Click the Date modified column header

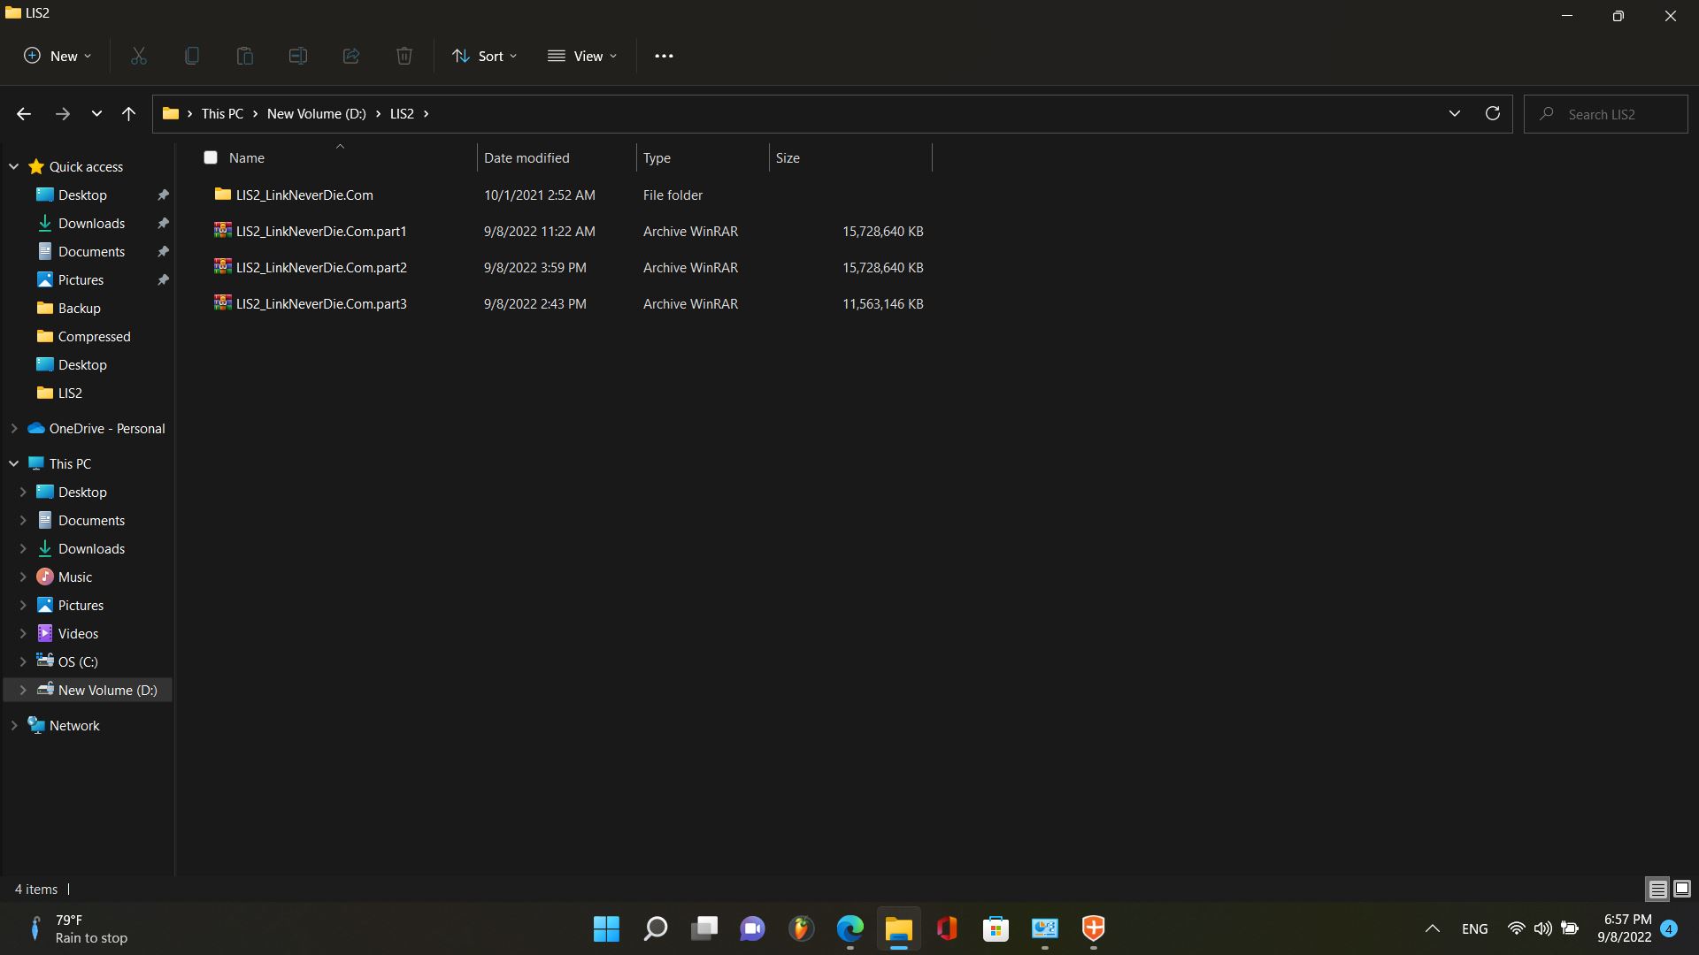[x=527, y=157]
